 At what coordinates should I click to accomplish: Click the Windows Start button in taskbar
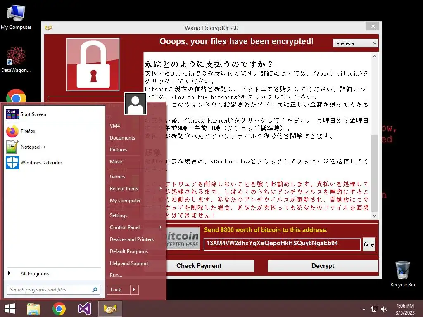point(10,309)
